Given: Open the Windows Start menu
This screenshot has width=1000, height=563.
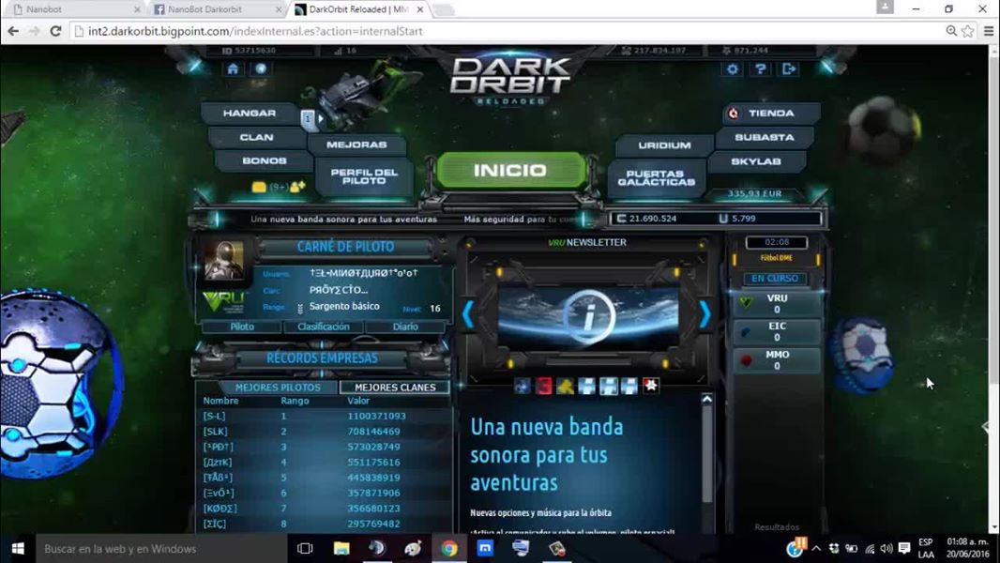Looking at the screenshot, I should pos(18,549).
